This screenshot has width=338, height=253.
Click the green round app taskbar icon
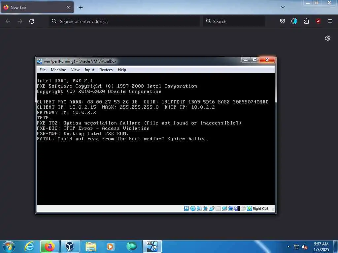[131, 246]
